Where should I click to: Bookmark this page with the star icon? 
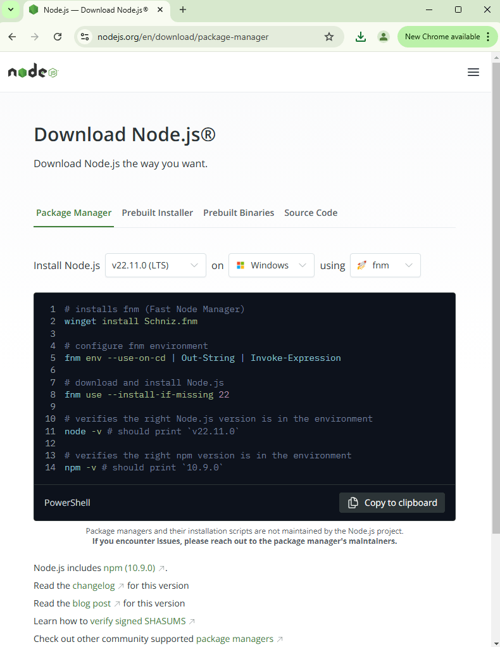(328, 37)
